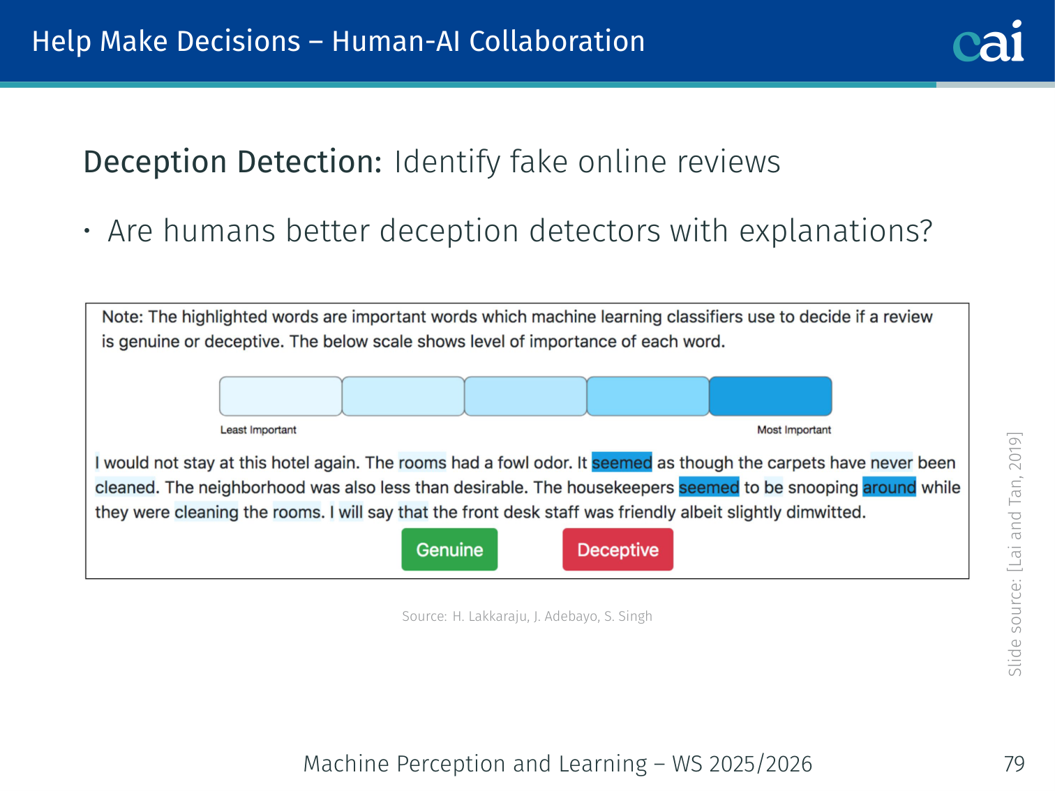The image size is (1055, 791).
Task: Click the highlighted word 'never'
Action: click(891, 462)
